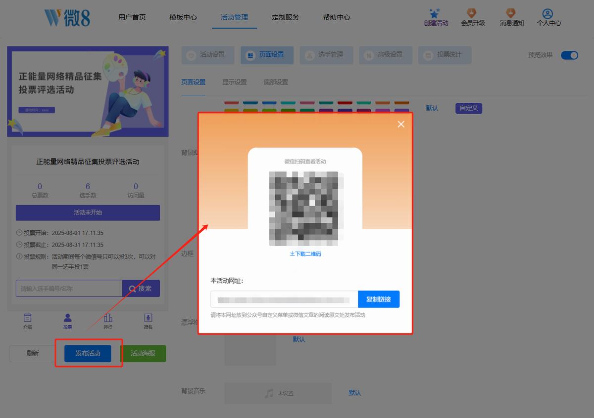This screenshot has height=418, width=594.
Task: Click the 下载二维码 link
Action: click(x=305, y=253)
